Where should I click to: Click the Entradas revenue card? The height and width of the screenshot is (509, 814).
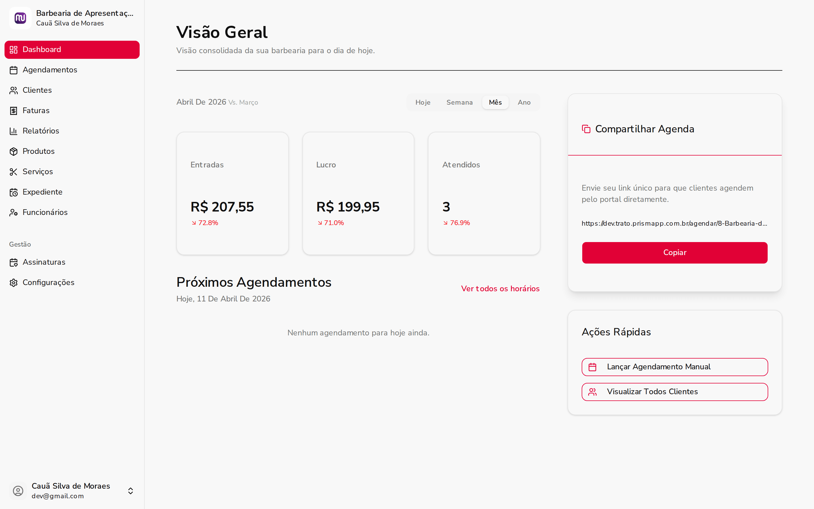(232, 194)
